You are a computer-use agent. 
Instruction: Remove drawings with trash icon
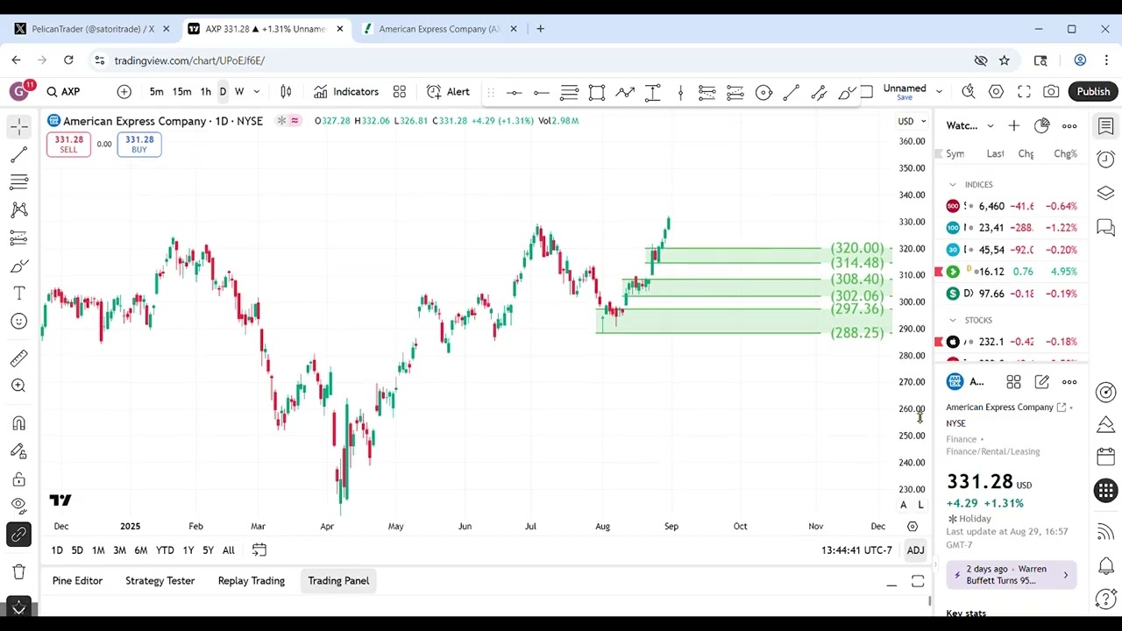18,571
